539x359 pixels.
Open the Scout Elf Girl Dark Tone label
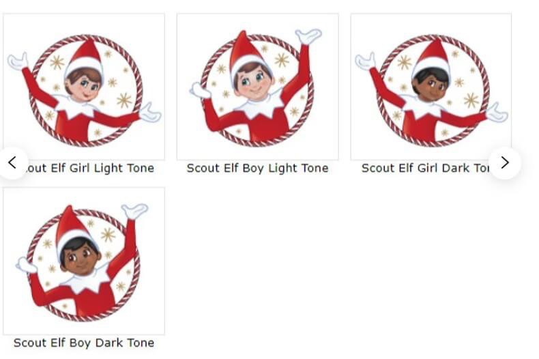pyautogui.click(x=425, y=168)
